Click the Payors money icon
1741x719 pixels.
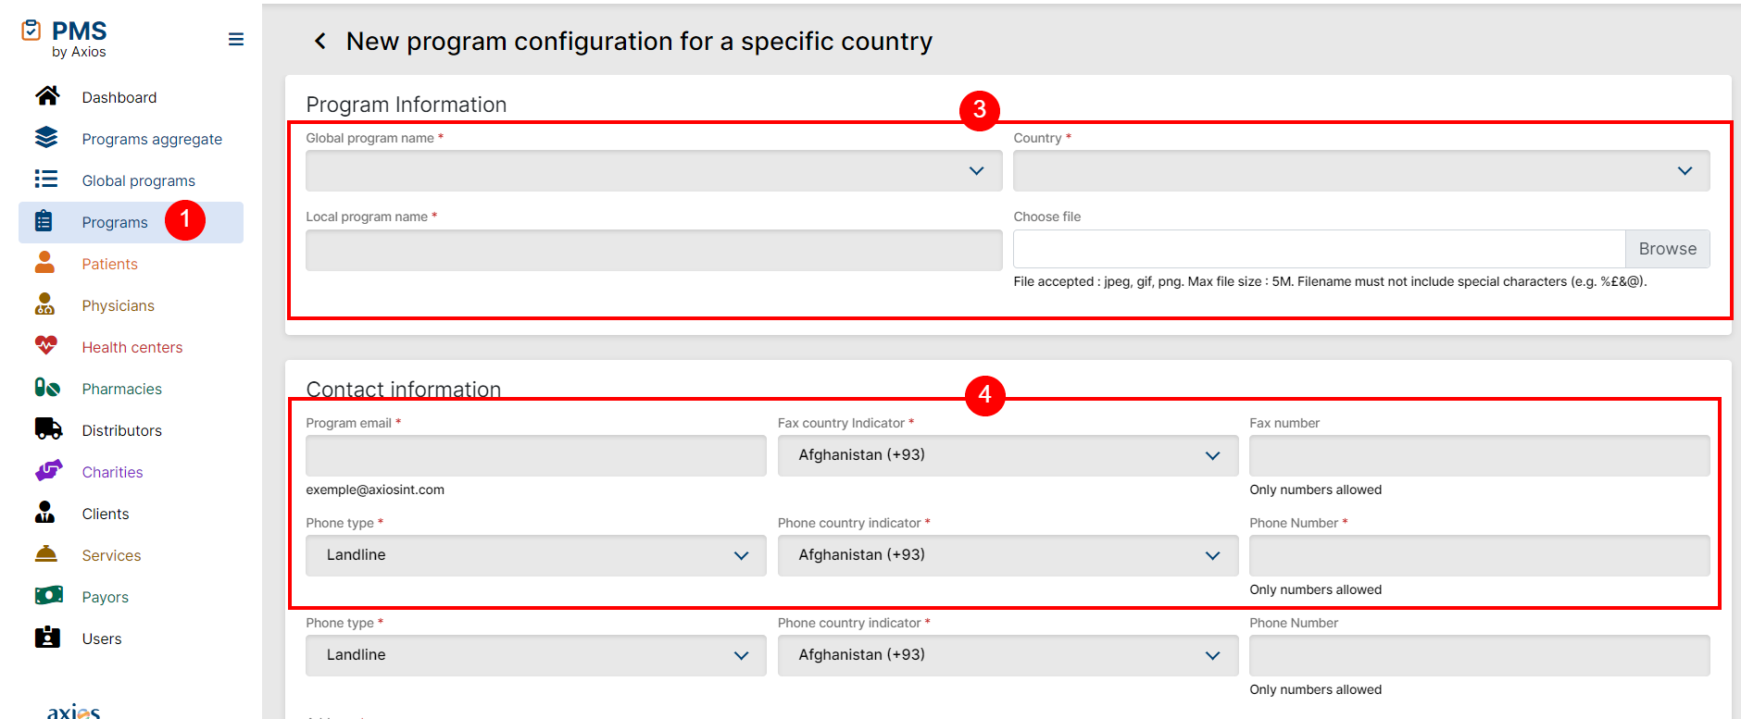click(x=48, y=596)
